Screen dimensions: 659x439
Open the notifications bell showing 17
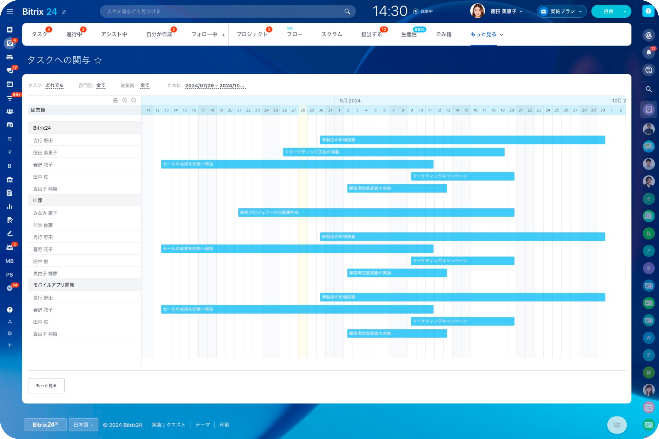coord(649,52)
